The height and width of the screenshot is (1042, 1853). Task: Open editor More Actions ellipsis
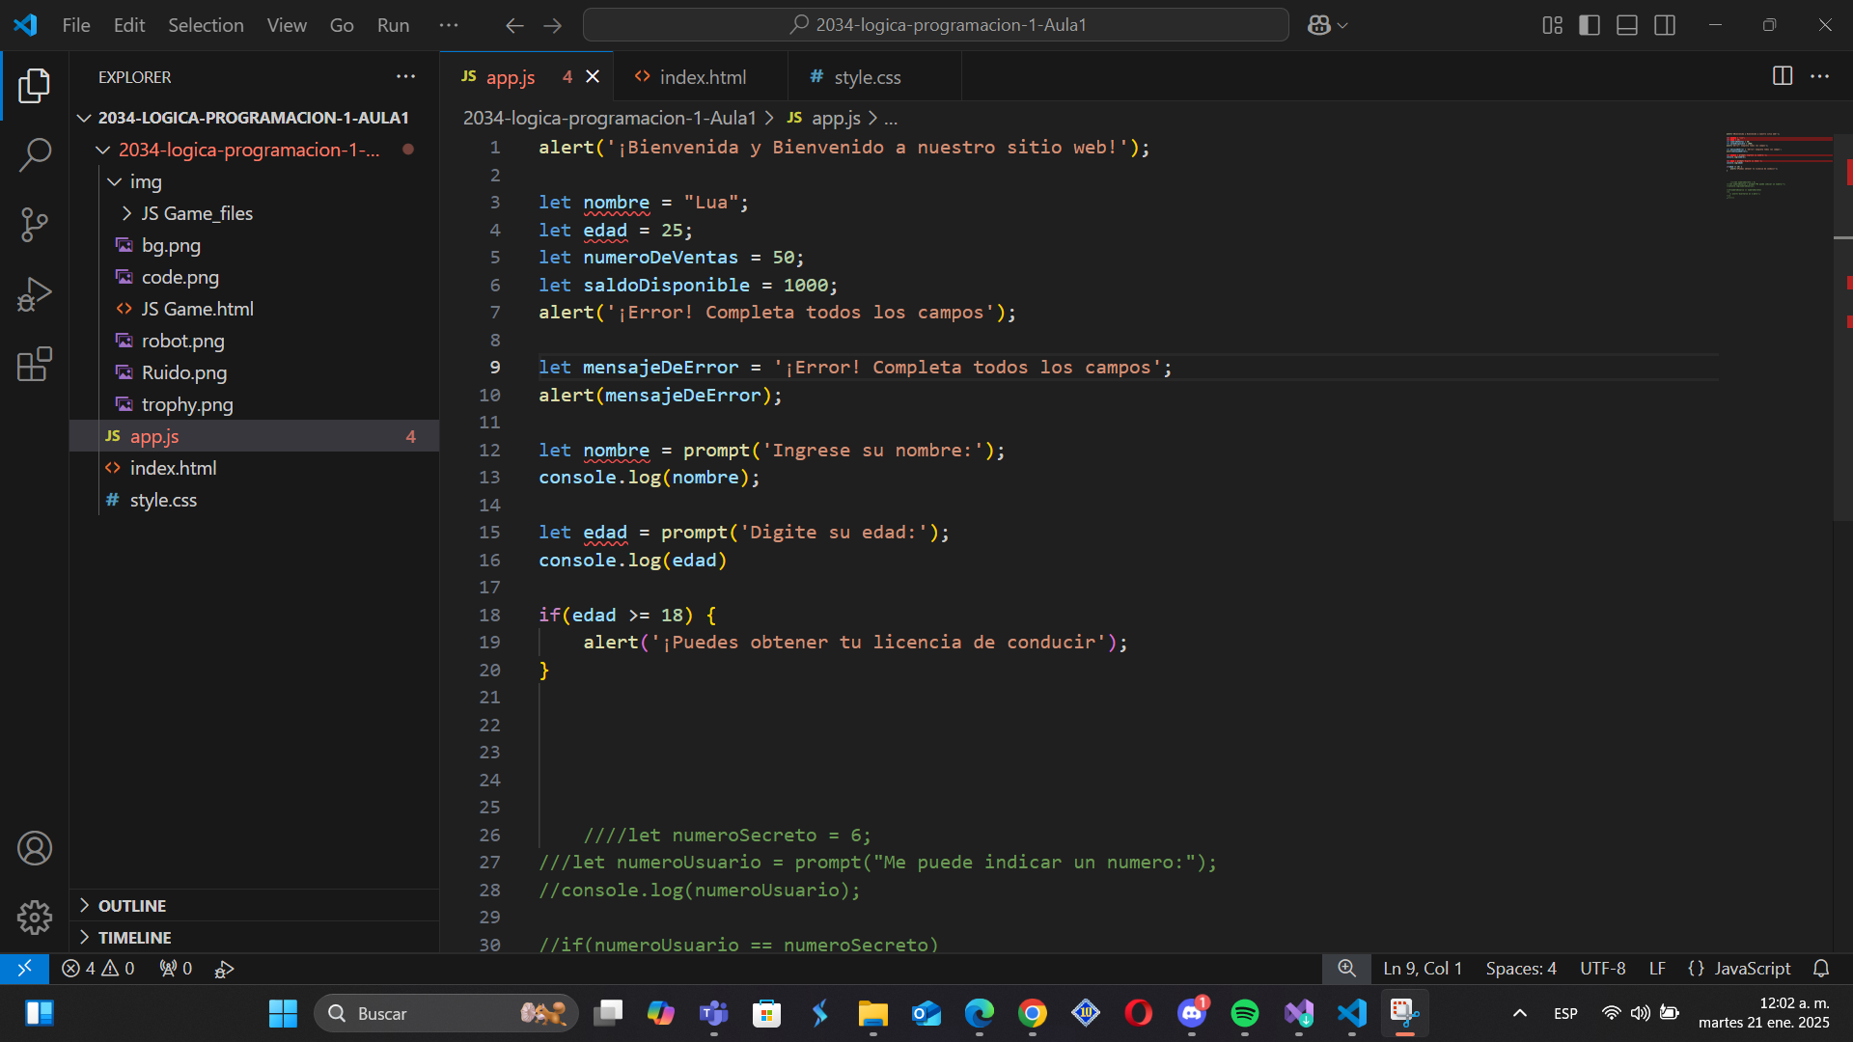(1820, 76)
